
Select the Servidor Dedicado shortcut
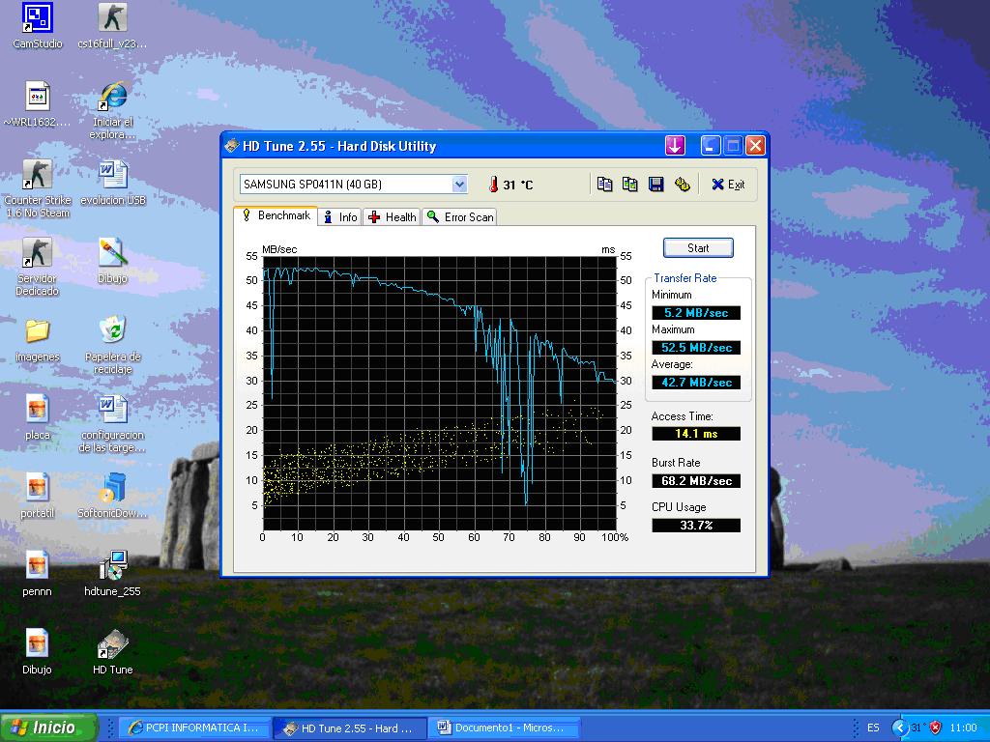(38, 267)
